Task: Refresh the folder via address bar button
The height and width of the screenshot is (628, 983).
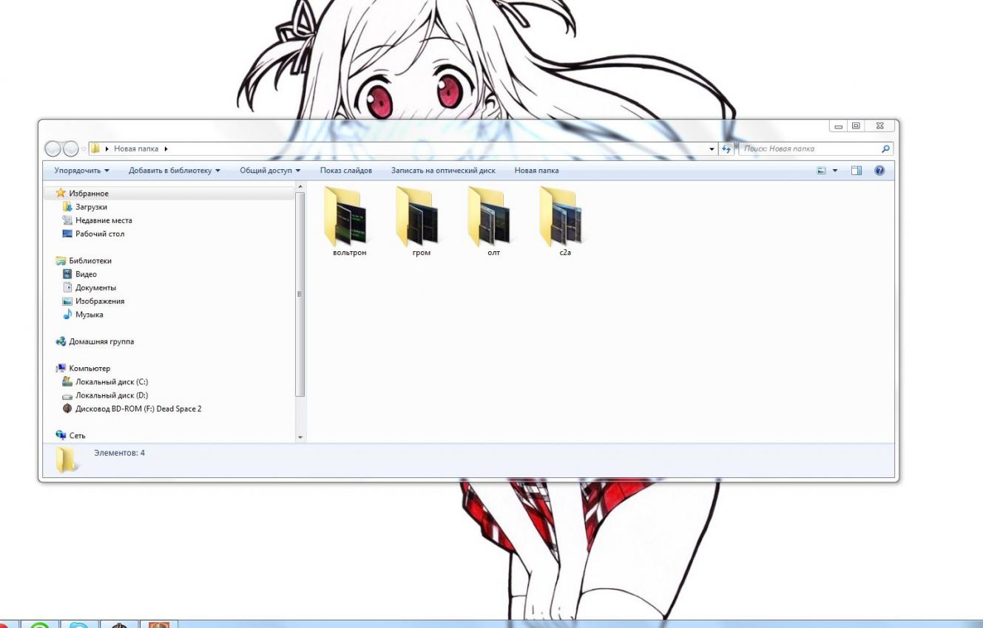Action: 726,149
